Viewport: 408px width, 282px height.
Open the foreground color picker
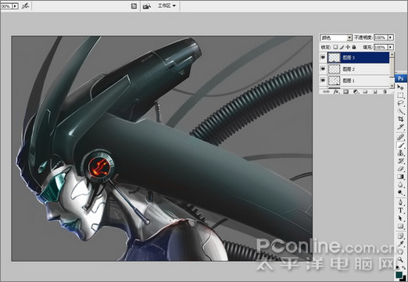point(399,274)
